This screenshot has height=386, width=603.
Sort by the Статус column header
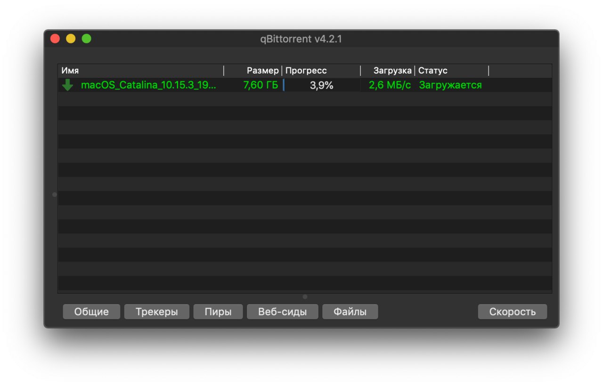click(452, 71)
